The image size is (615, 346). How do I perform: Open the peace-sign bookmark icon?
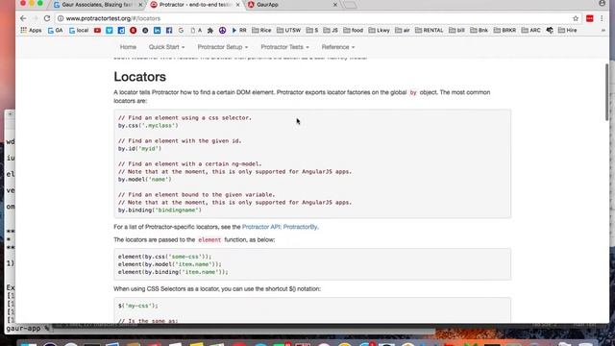pos(222,30)
